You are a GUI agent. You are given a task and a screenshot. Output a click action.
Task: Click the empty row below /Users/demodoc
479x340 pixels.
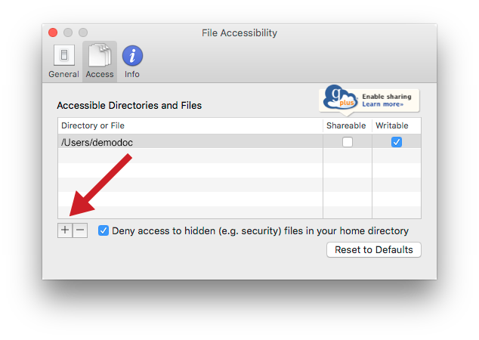coord(239,156)
